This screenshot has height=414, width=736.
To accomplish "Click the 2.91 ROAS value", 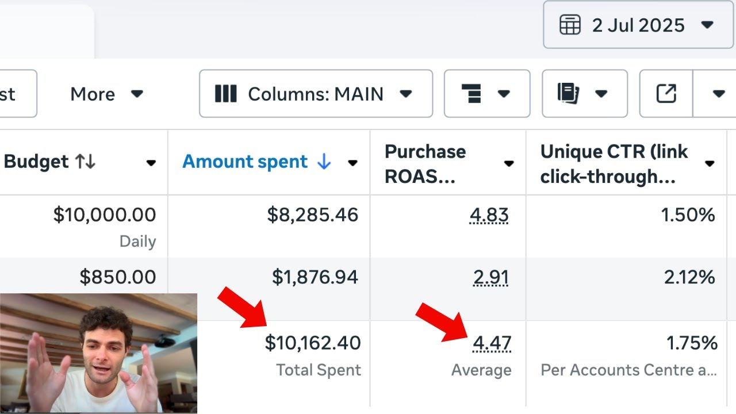I will (491, 278).
